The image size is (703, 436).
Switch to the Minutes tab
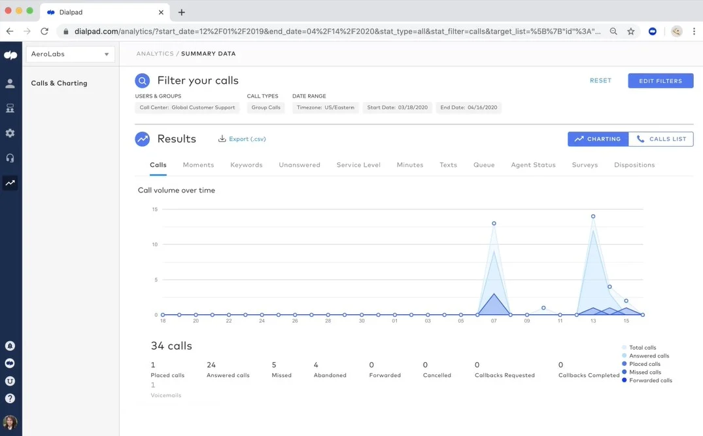point(410,165)
